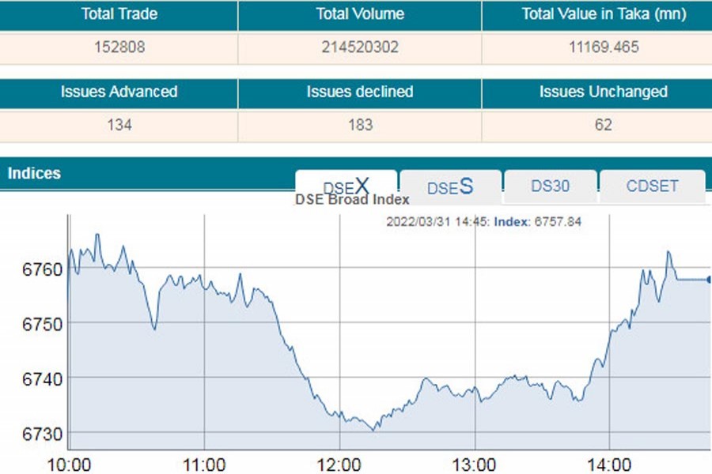Image resolution: width=712 pixels, height=474 pixels.
Task: Click the Issues Unchanged header
Action: point(604,92)
